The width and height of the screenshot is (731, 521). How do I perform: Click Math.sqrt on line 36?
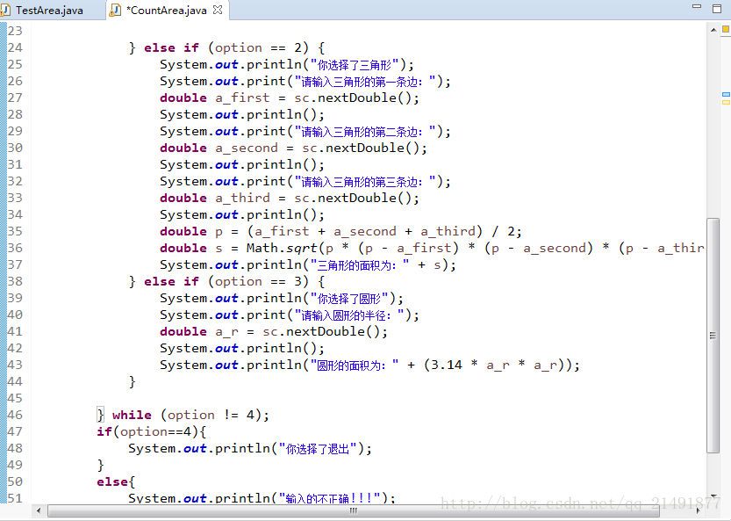pyautogui.click(x=282, y=248)
